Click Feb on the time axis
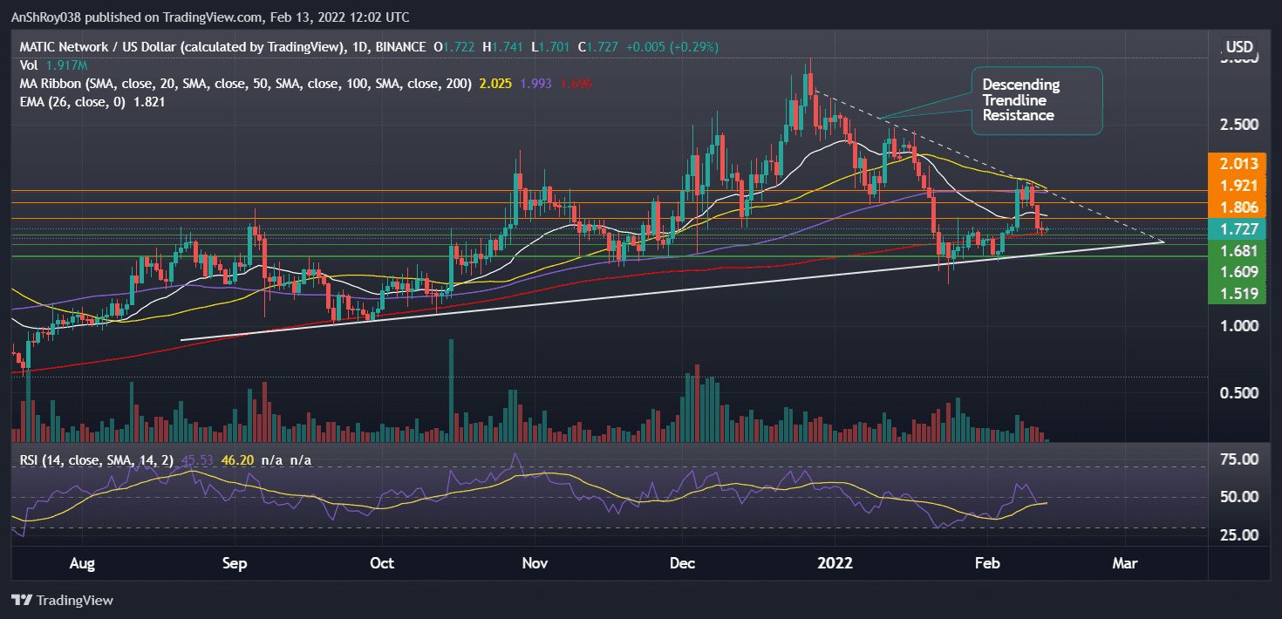This screenshot has width=1282, height=619. coord(987,563)
